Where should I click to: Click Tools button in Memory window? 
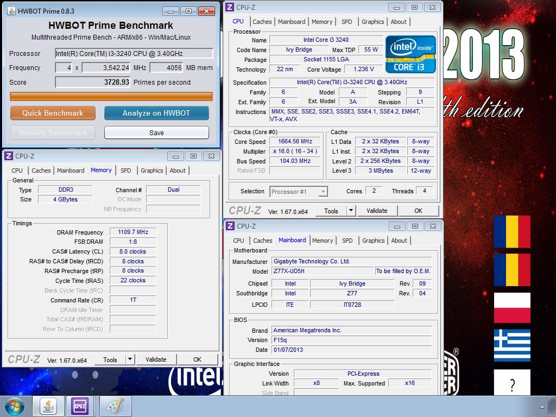click(110, 360)
